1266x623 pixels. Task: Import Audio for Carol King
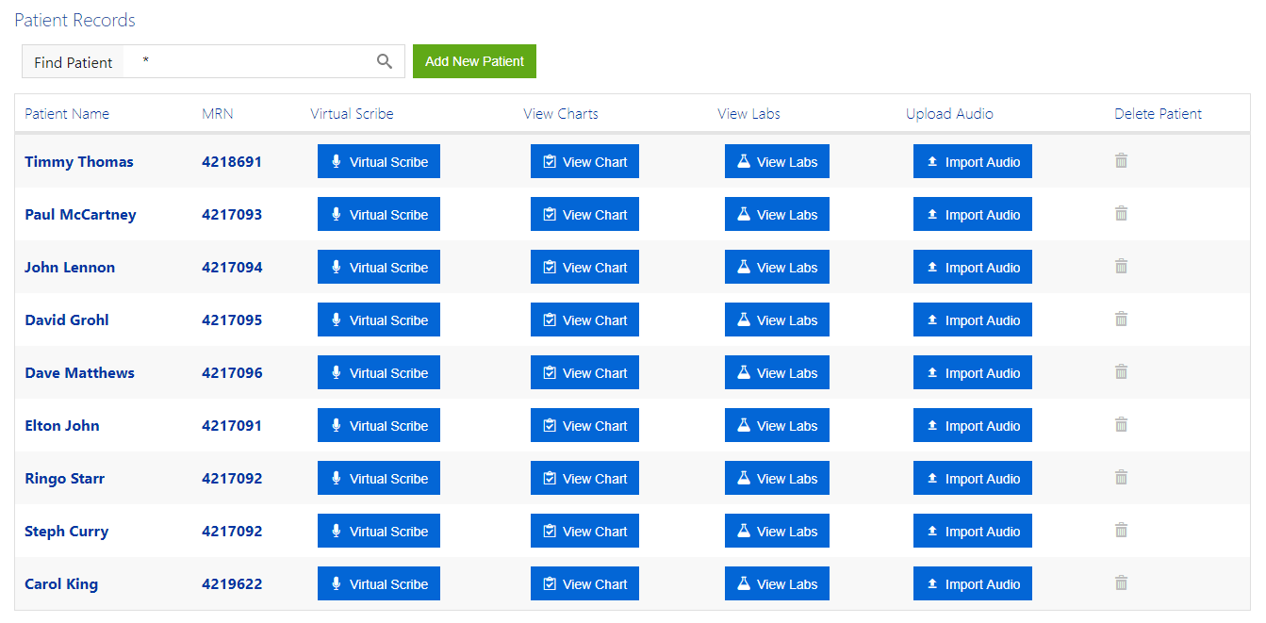[x=973, y=583]
